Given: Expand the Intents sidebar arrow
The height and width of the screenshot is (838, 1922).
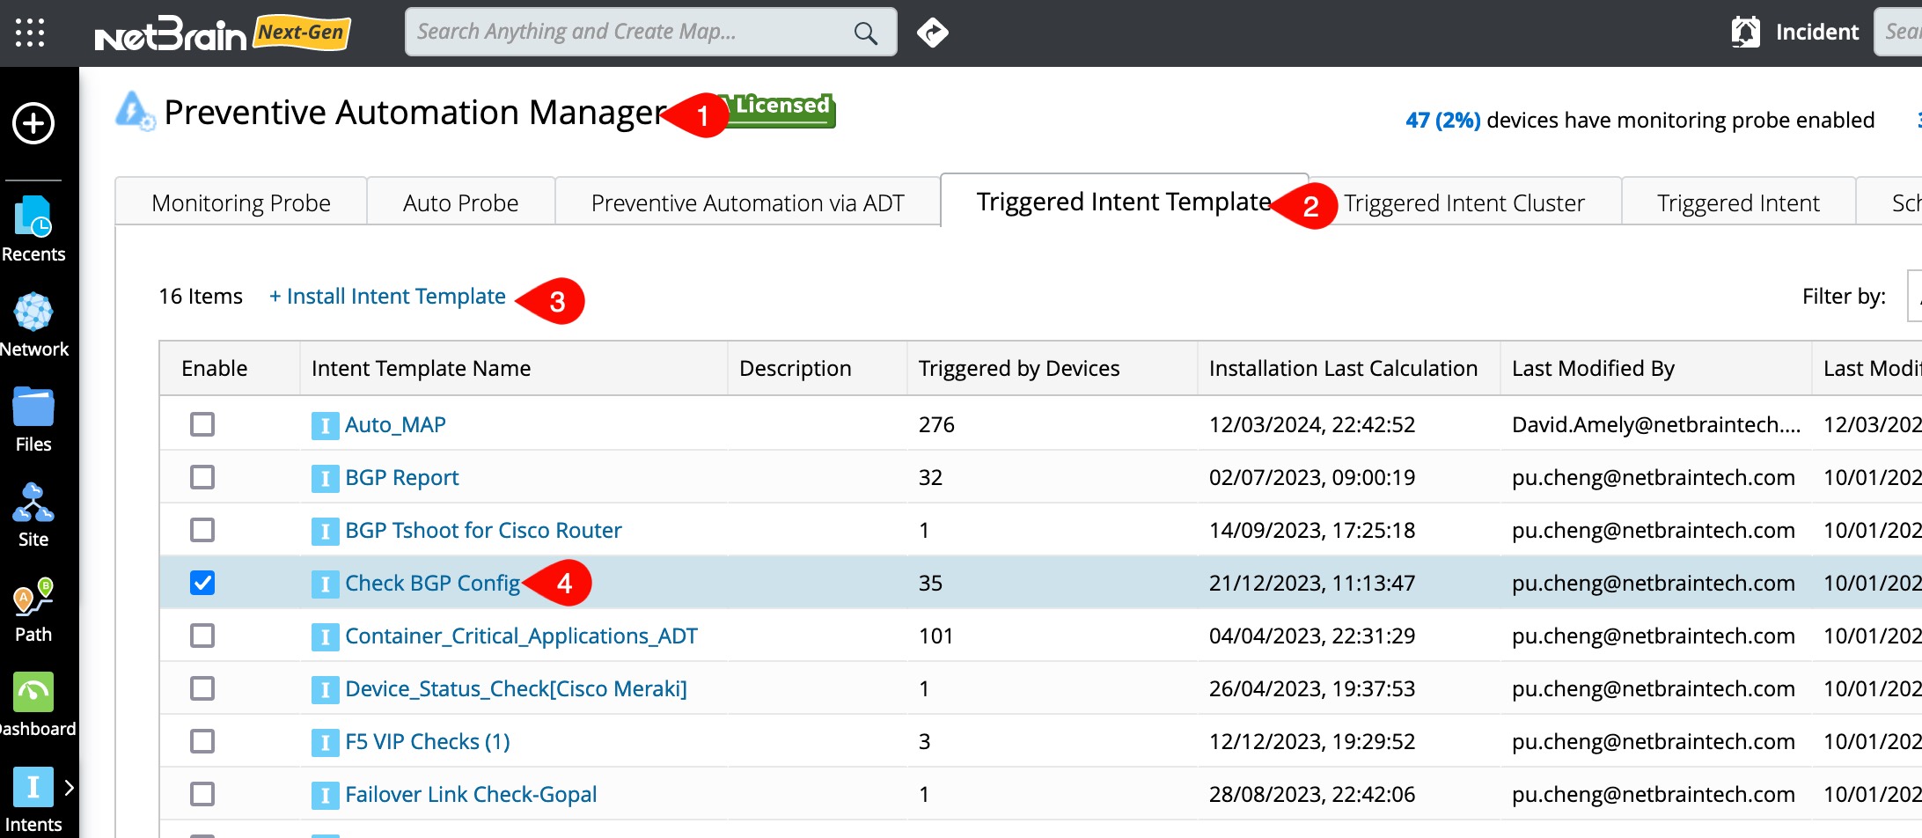Looking at the screenshot, I should coord(70,788).
